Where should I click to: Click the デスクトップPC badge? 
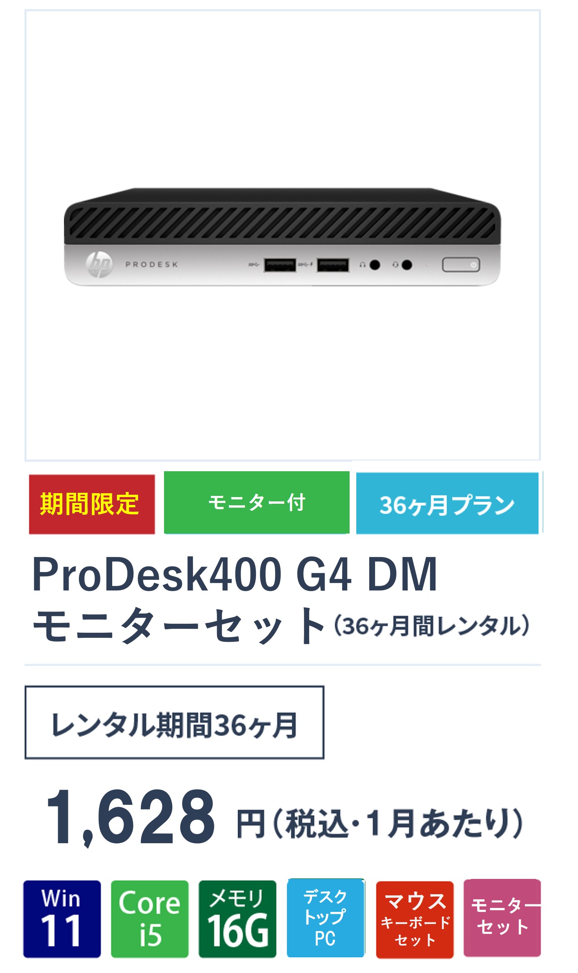click(326, 918)
